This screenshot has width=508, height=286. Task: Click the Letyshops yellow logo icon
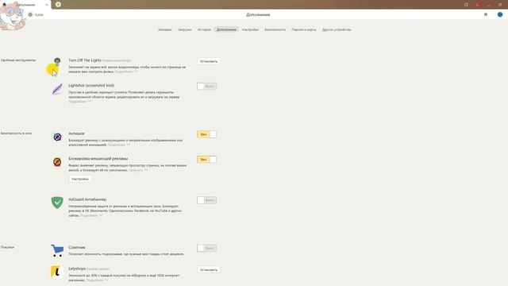point(56,272)
